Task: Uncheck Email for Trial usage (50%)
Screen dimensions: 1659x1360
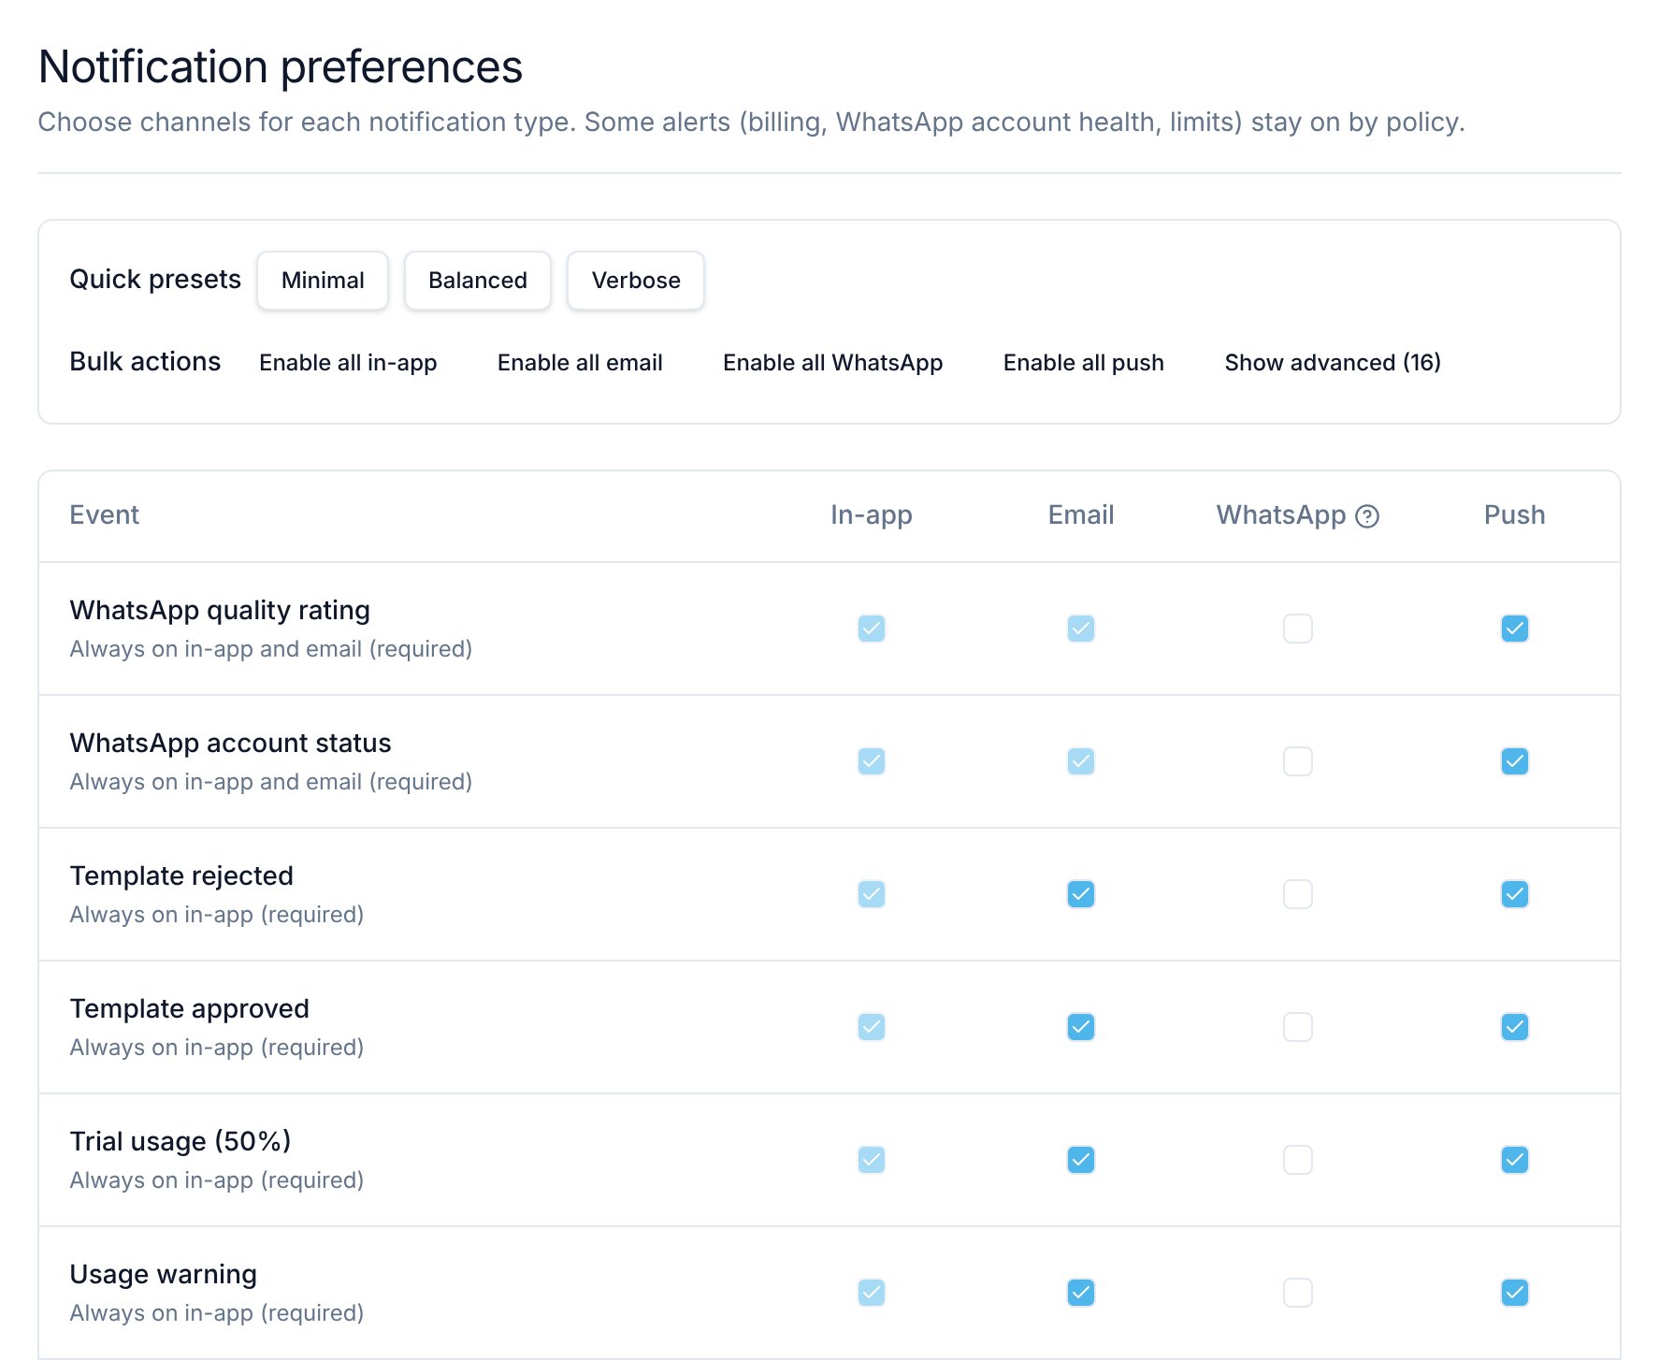Action: pos(1081,1160)
